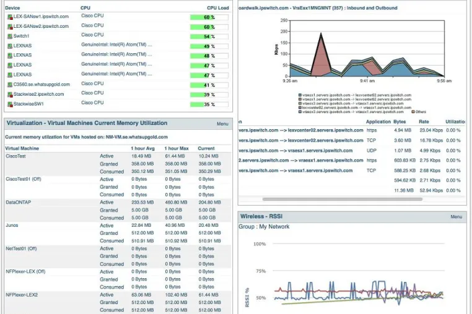Click the device icon beside LEX-SANsw1.ipswitch.com
The width and height of the screenshot is (472, 314).
coord(10,17)
